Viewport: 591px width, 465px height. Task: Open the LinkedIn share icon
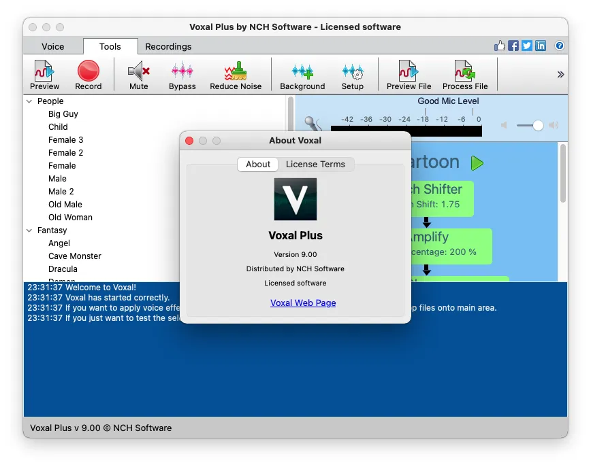click(541, 46)
